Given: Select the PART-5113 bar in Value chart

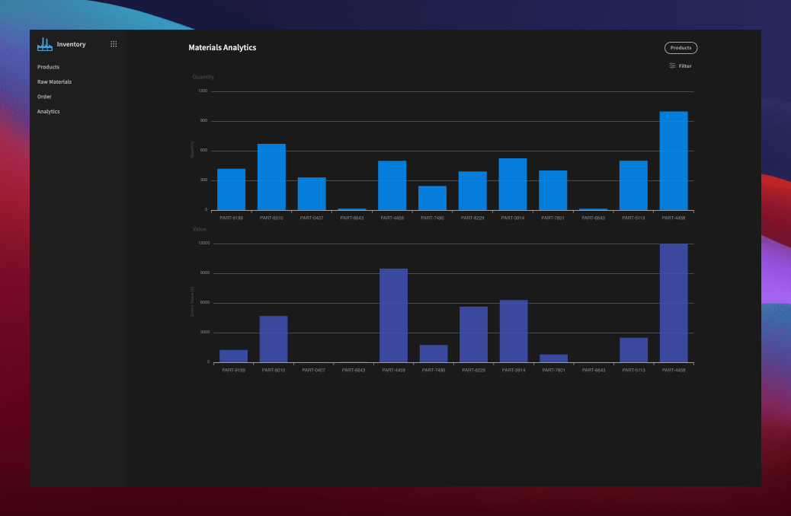Looking at the screenshot, I should tap(633, 346).
